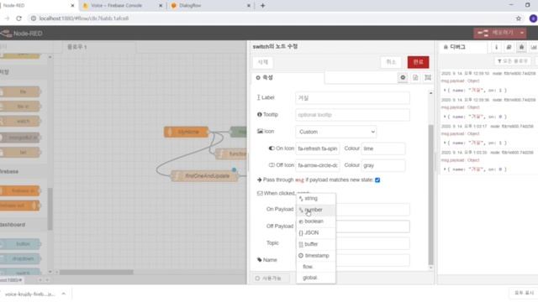The height and width of the screenshot is (302, 538).
Task: Select the 'file in' palette node
Action: [20, 107]
